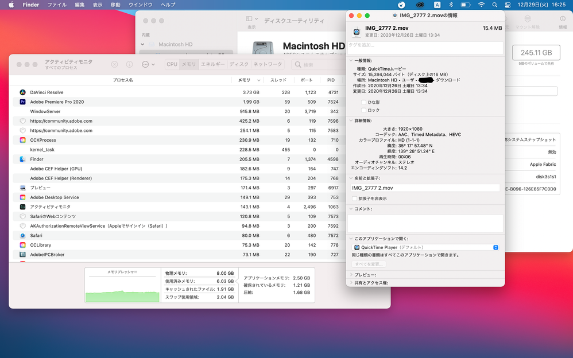Open the action ellipsis dropdown in Activity Monitor
This screenshot has width=573, height=358.
(x=148, y=64)
